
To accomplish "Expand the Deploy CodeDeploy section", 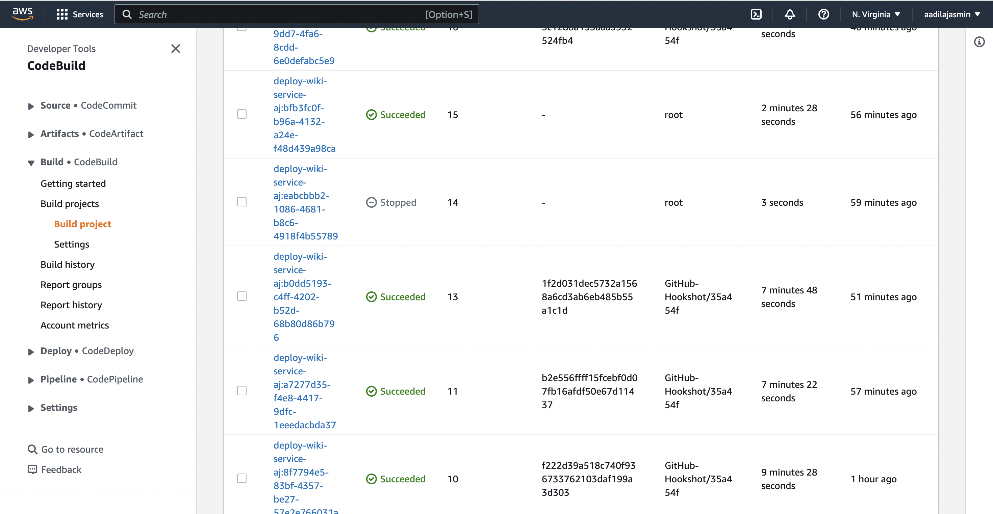I will pos(31,351).
